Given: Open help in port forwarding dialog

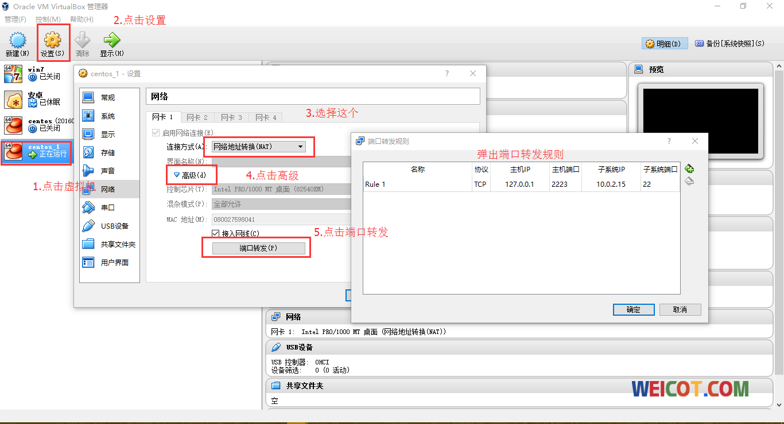Looking at the screenshot, I should pyautogui.click(x=669, y=141).
